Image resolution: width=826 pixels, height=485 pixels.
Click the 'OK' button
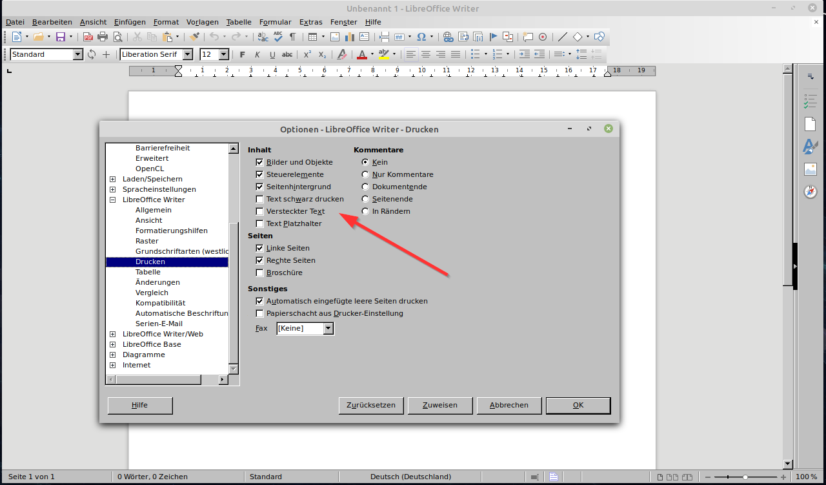(x=578, y=406)
